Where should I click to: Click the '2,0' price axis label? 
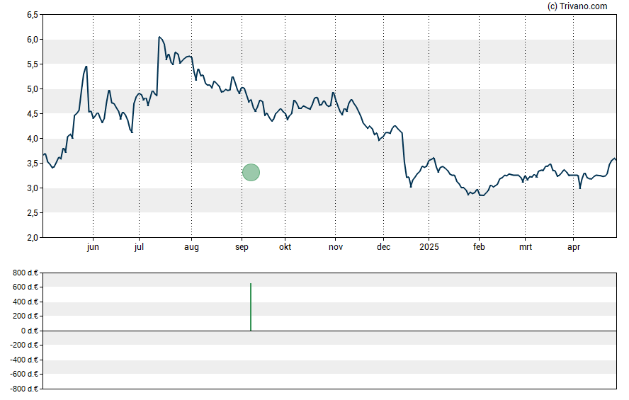[33, 238]
